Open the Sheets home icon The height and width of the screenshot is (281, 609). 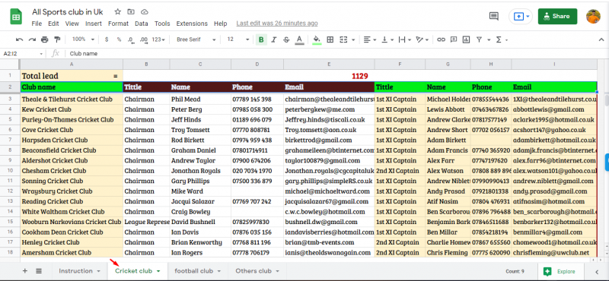(x=16, y=16)
